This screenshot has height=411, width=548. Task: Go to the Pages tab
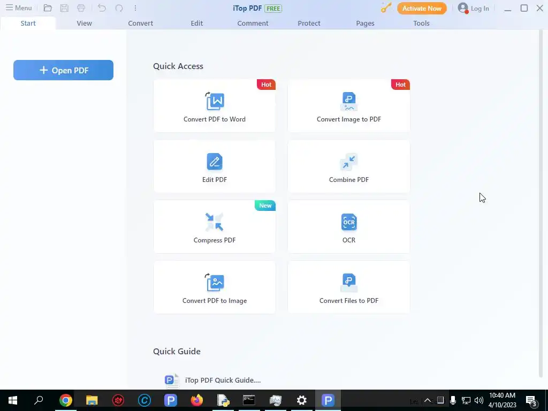pyautogui.click(x=365, y=23)
